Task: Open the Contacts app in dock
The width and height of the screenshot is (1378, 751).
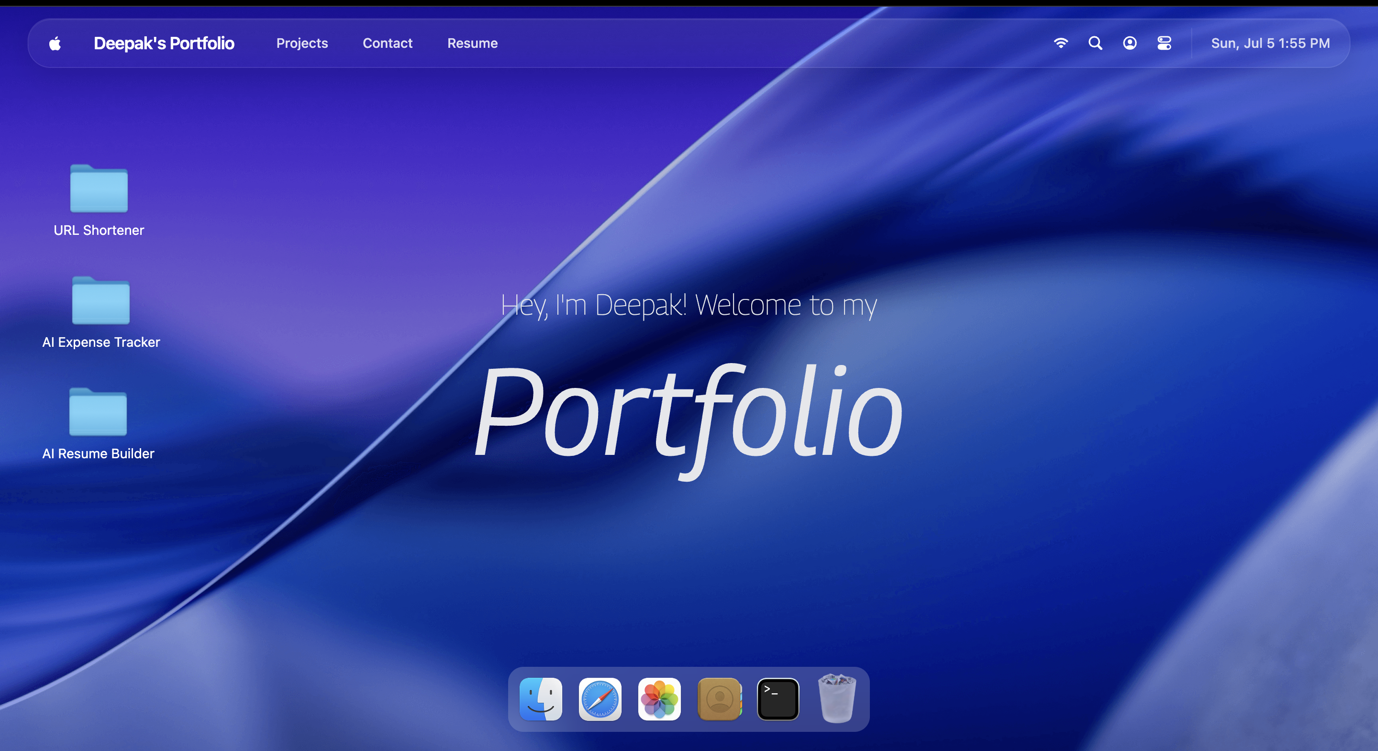Action: pos(719,699)
